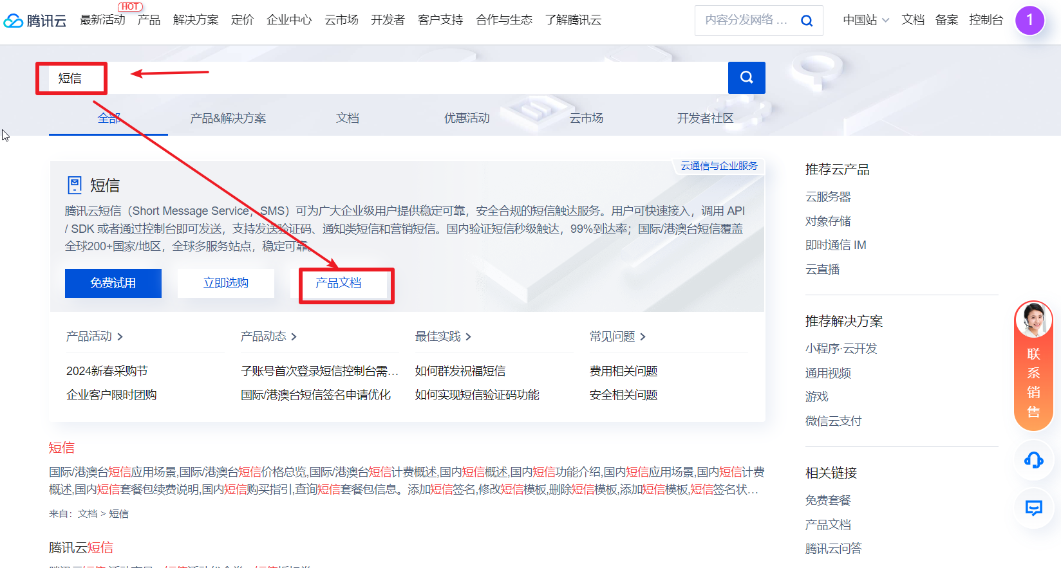This screenshot has width=1061, height=568.
Task: Open recommended solution 游戏
Action: (816, 397)
